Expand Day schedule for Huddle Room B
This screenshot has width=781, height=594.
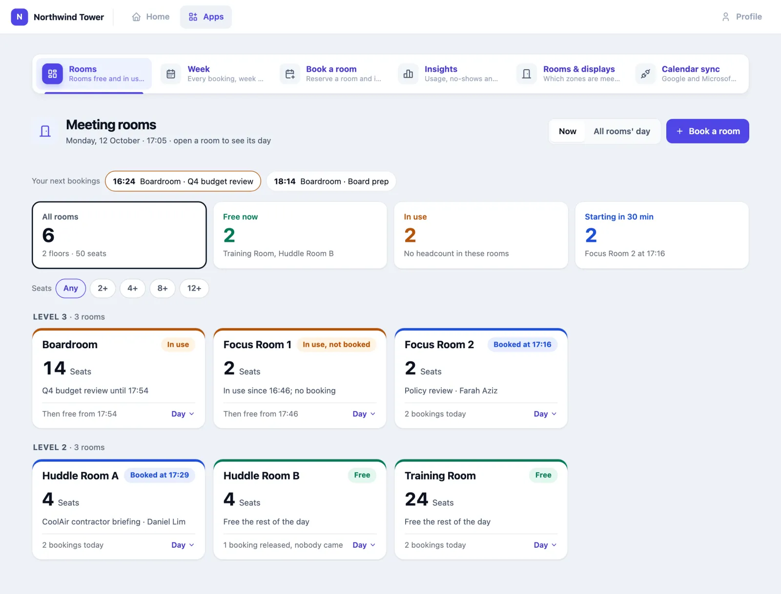(364, 545)
